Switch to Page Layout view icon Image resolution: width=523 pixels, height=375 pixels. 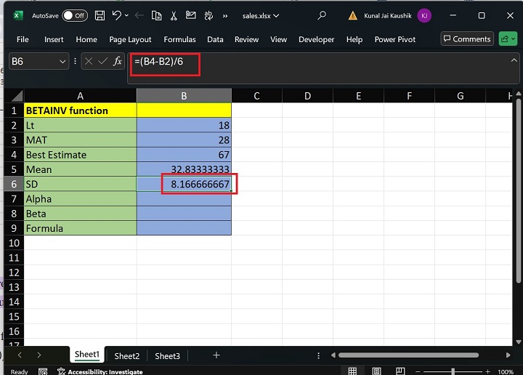click(376, 371)
